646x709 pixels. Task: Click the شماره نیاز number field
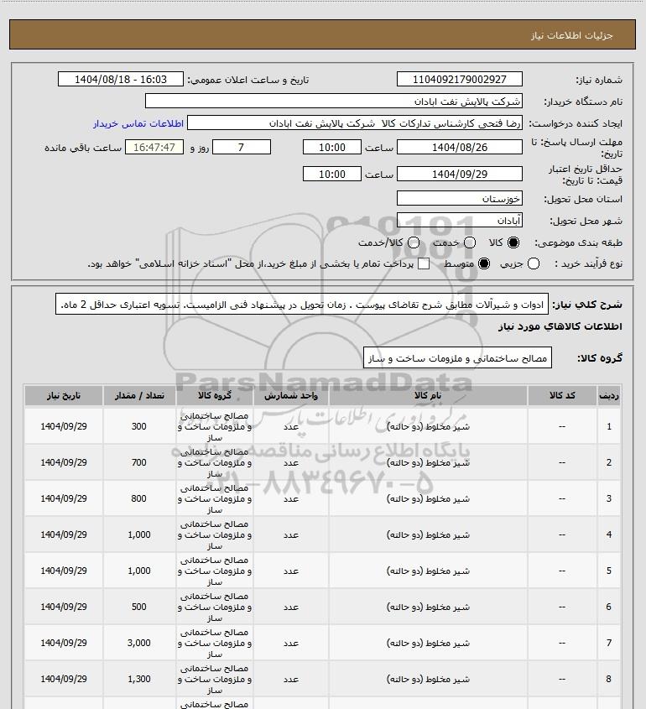[459, 79]
